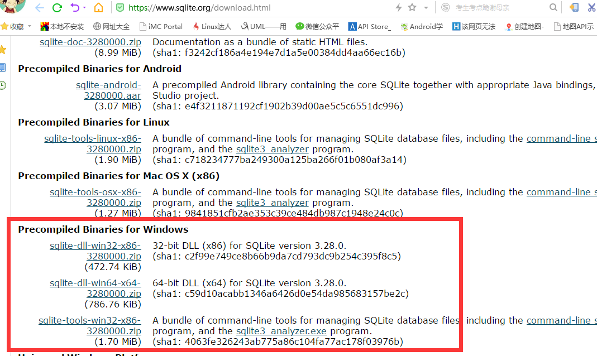Open the 网址大全 bookmark
597x356 pixels.
(x=112, y=26)
